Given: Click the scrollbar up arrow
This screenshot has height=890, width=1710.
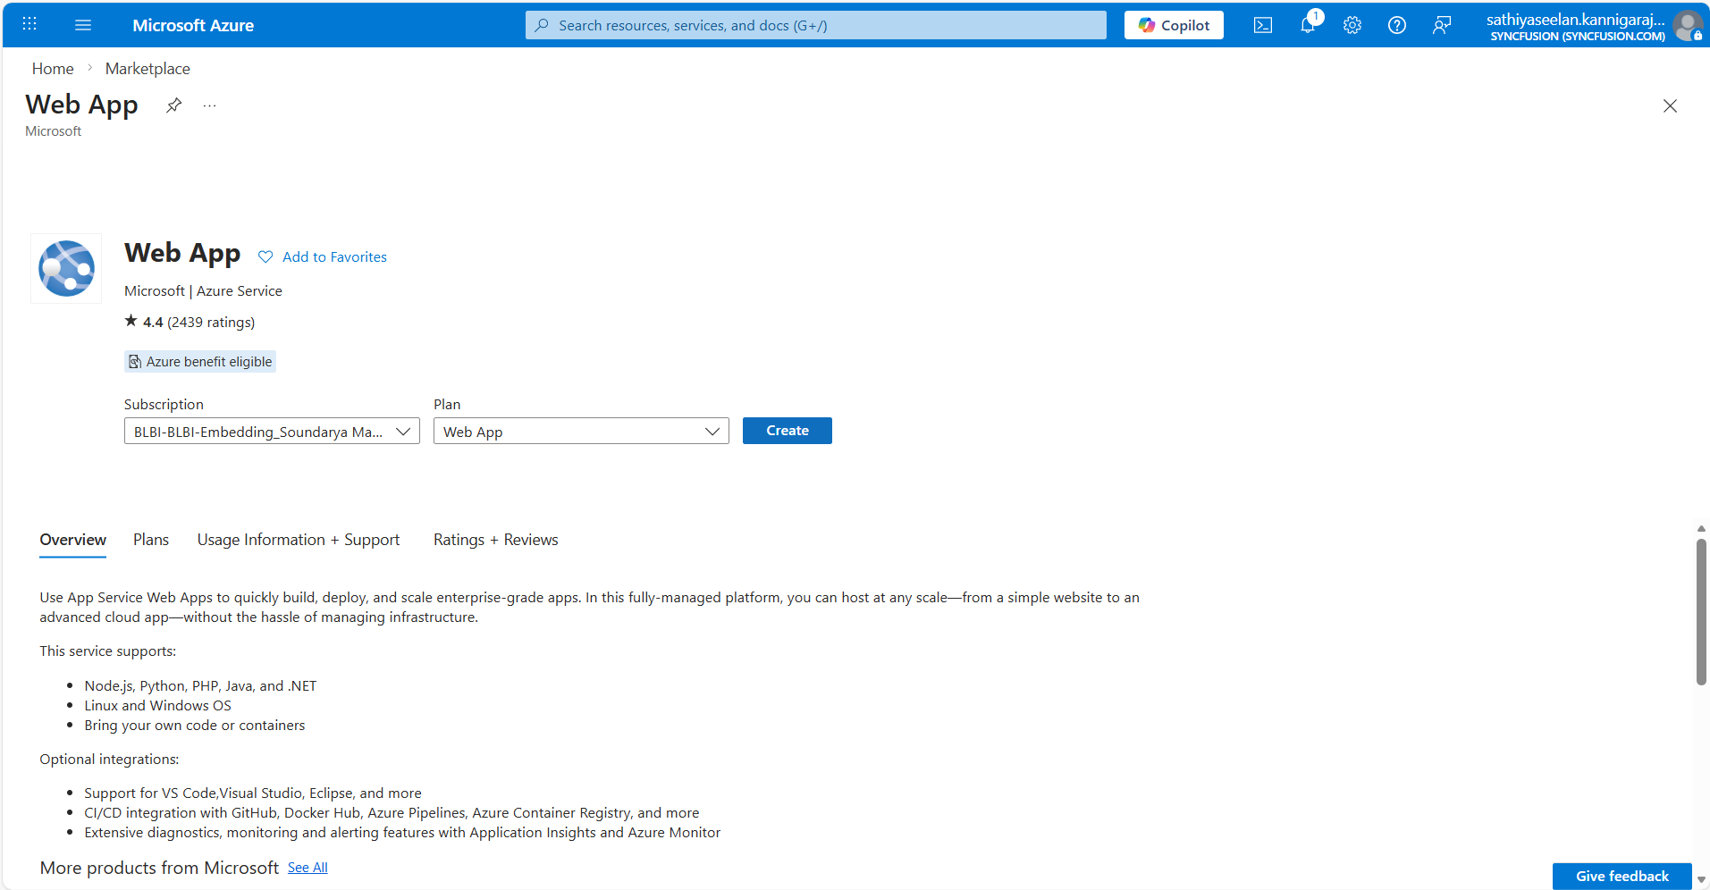Looking at the screenshot, I should point(1701,529).
